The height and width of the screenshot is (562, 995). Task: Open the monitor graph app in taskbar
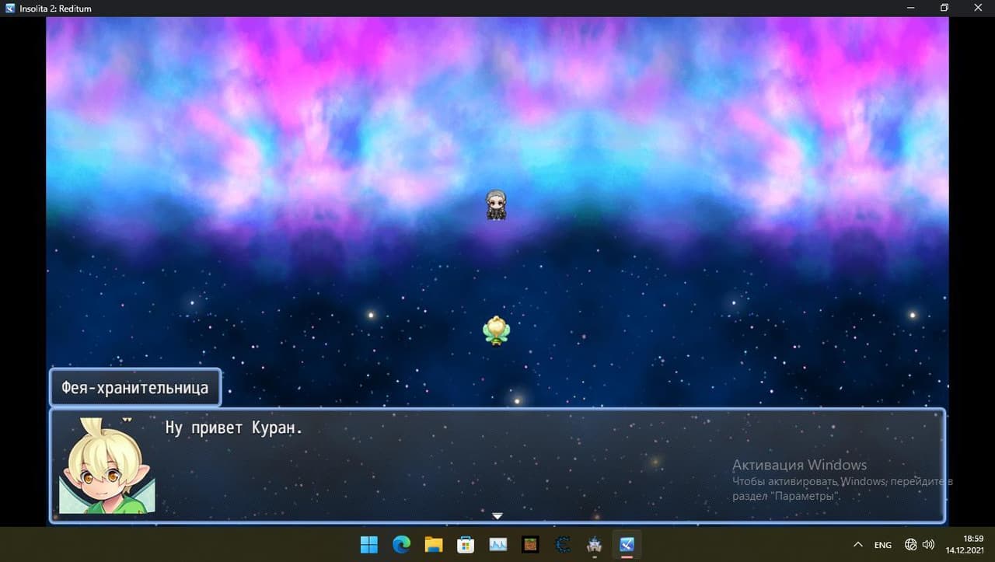pyautogui.click(x=497, y=544)
